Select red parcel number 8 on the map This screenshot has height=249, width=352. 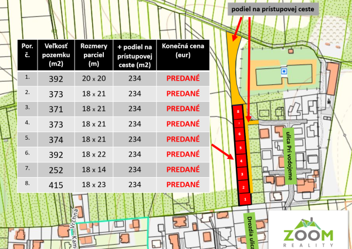(238, 110)
